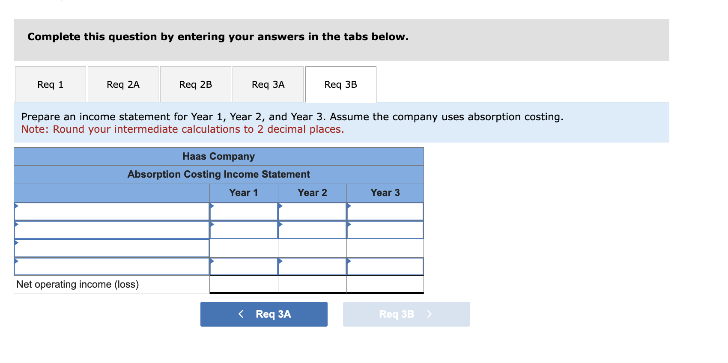Select the active Req 3B tab
728x363 pixels.
[x=340, y=84]
